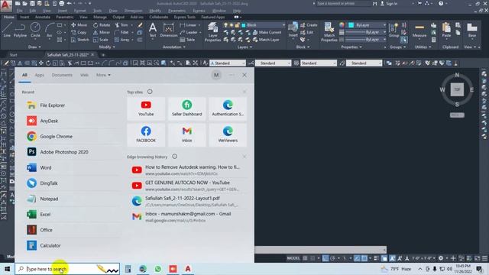The height and width of the screenshot is (275, 489).
Task: Click the Rotate tool
Action: pos(102,25)
